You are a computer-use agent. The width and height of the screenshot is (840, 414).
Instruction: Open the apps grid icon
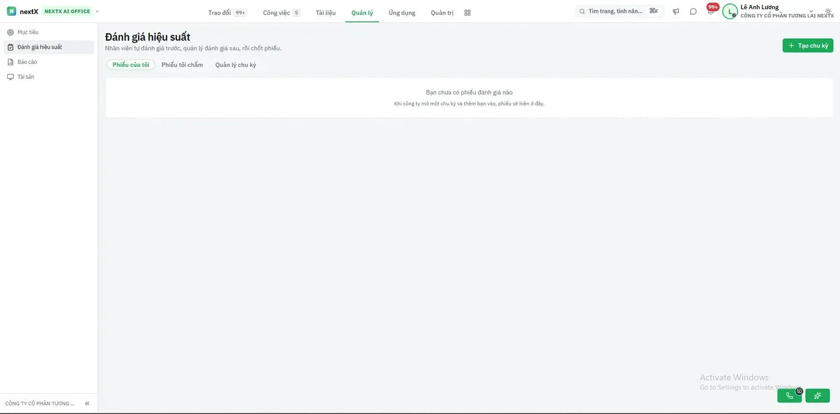click(468, 12)
